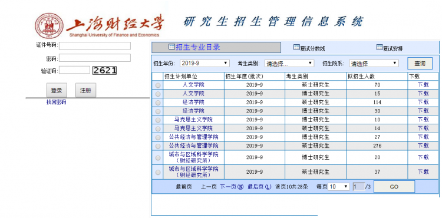Click 上一页 previous page text
The height and width of the screenshot is (218, 442).
[209, 186]
